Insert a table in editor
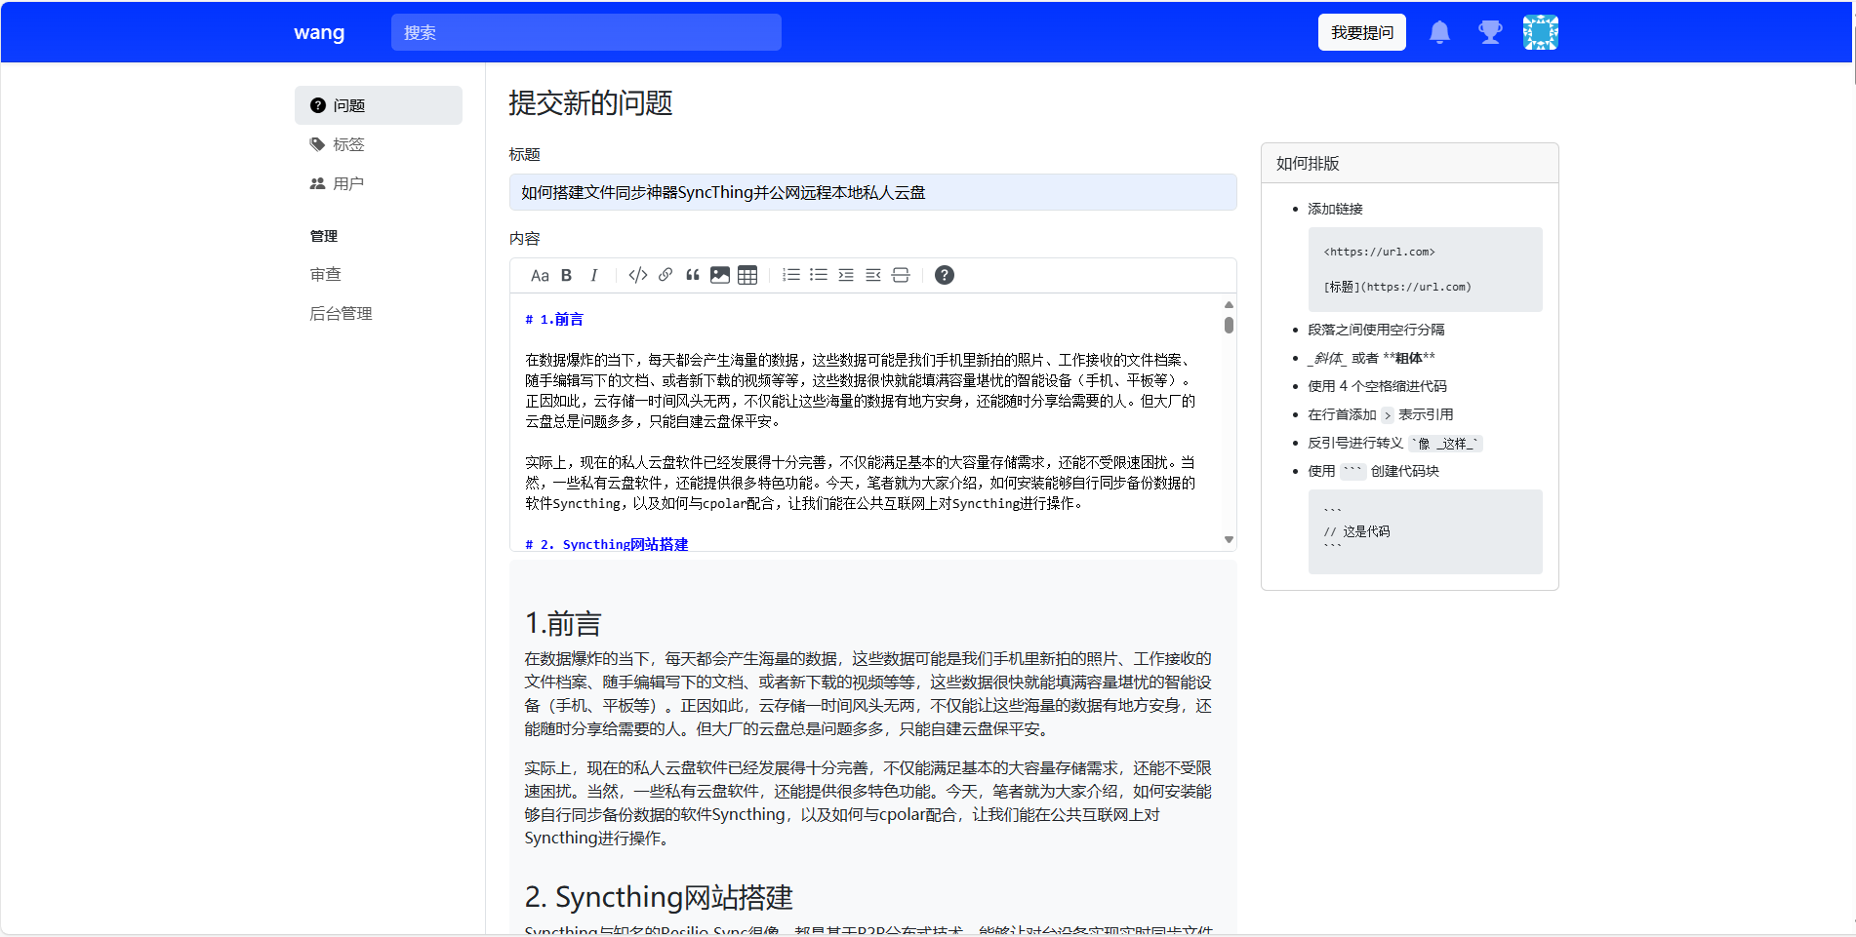The height and width of the screenshot is (937, 1856). click(x=747, y=275)
